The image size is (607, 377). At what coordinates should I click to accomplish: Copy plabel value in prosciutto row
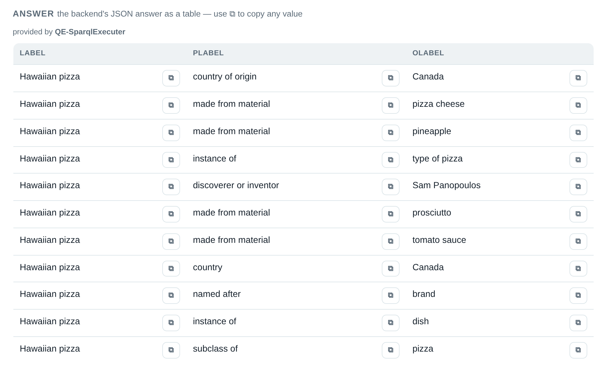[x=391, y=214]
